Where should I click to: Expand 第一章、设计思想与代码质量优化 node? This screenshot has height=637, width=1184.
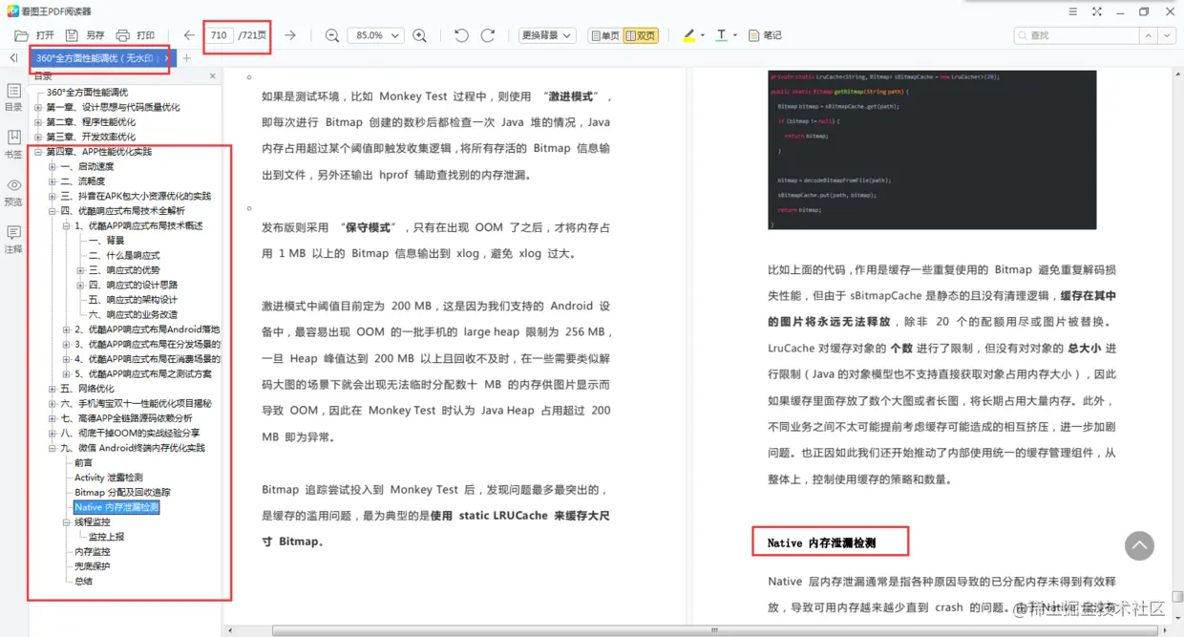tap(38, 108)
